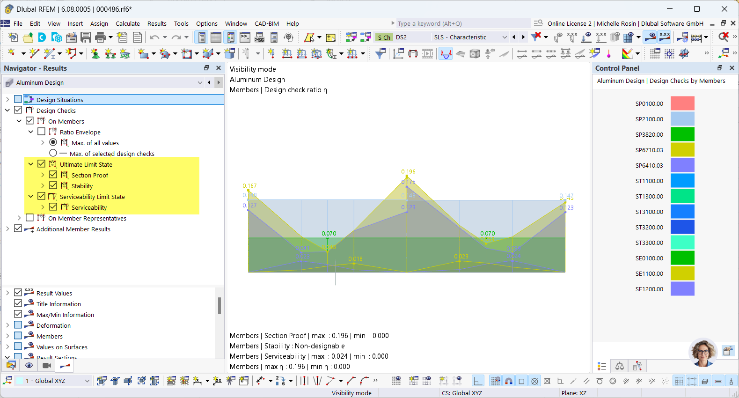
Task: Click the camera views tab icon in Navigator
Action: click(x=47, y=365)
